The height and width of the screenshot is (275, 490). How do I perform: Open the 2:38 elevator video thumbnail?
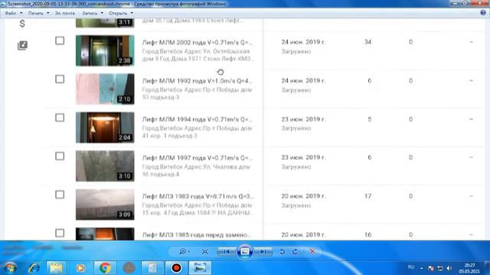click(x=105, y=50)
